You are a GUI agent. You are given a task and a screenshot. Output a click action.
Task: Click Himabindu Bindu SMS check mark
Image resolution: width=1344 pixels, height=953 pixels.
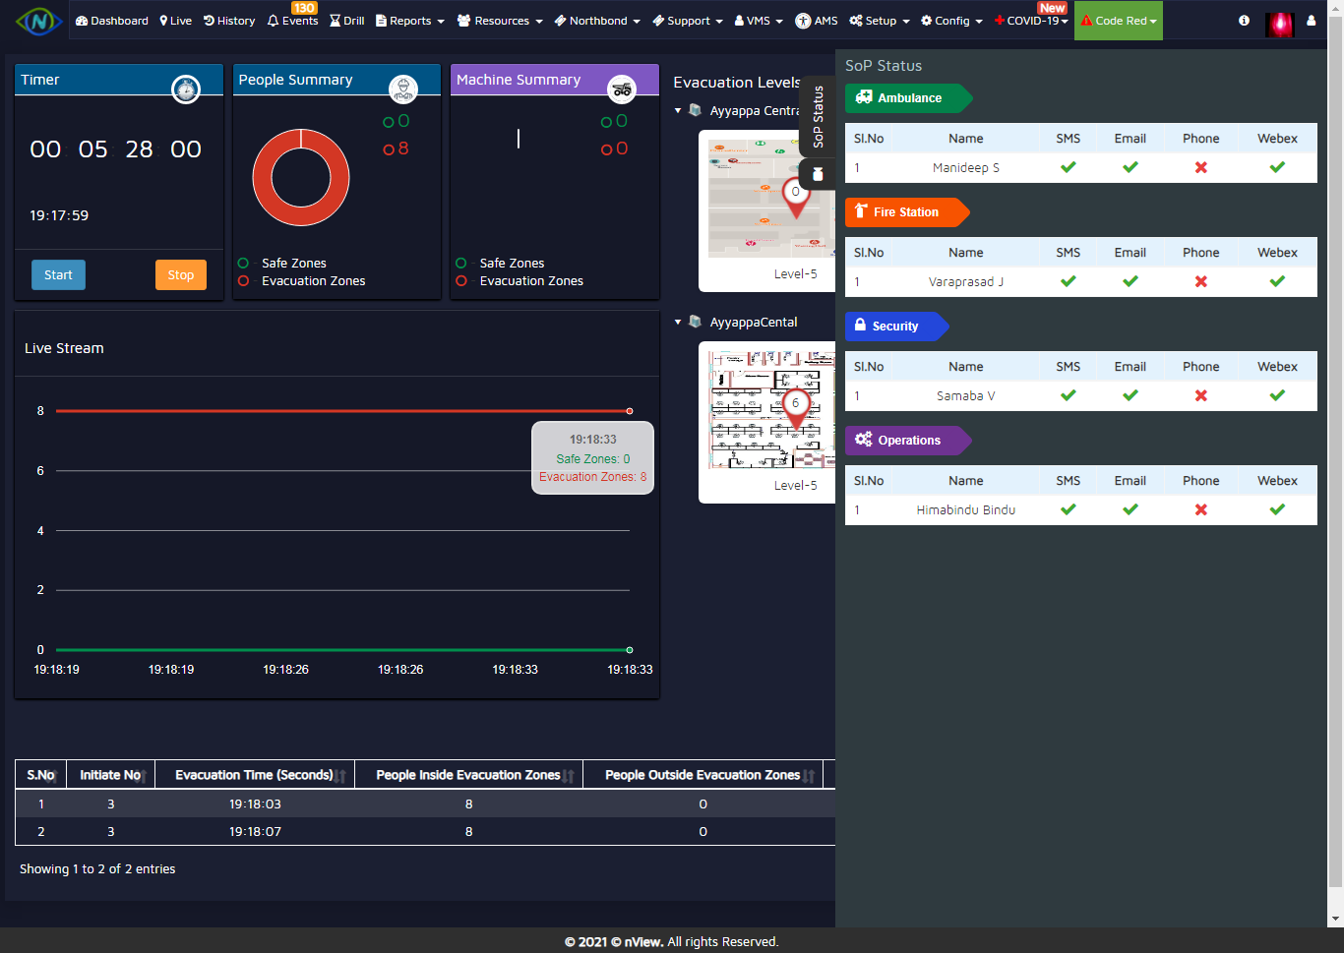click(x=1069, y=510)
